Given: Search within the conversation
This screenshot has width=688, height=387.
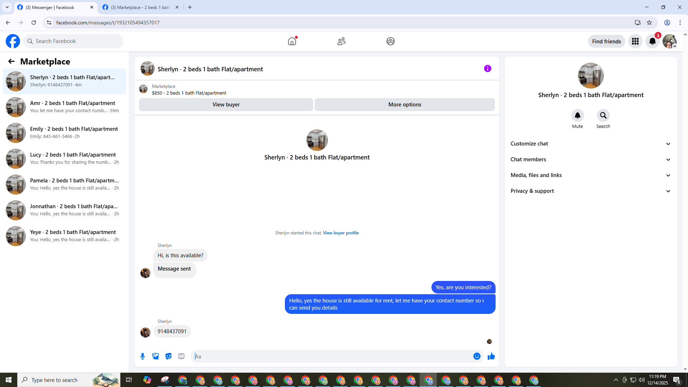Looking at the screenshot, I should [603, 115].
